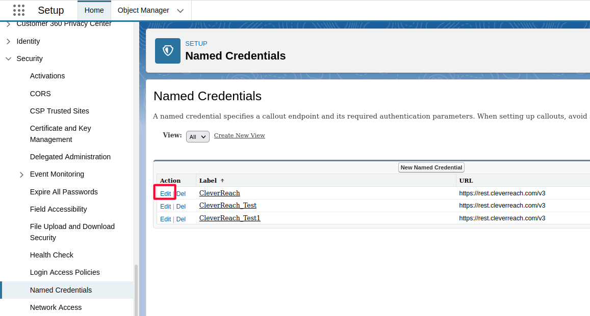The width and height of the screenshot is (590, 316).
Task: Click the New Named Credential button
Action: click(431, 167)
